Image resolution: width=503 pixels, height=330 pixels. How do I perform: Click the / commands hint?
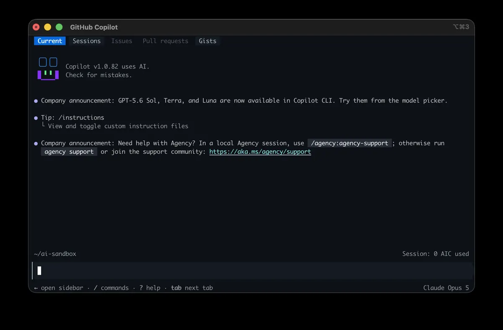[x=111, y=288]
